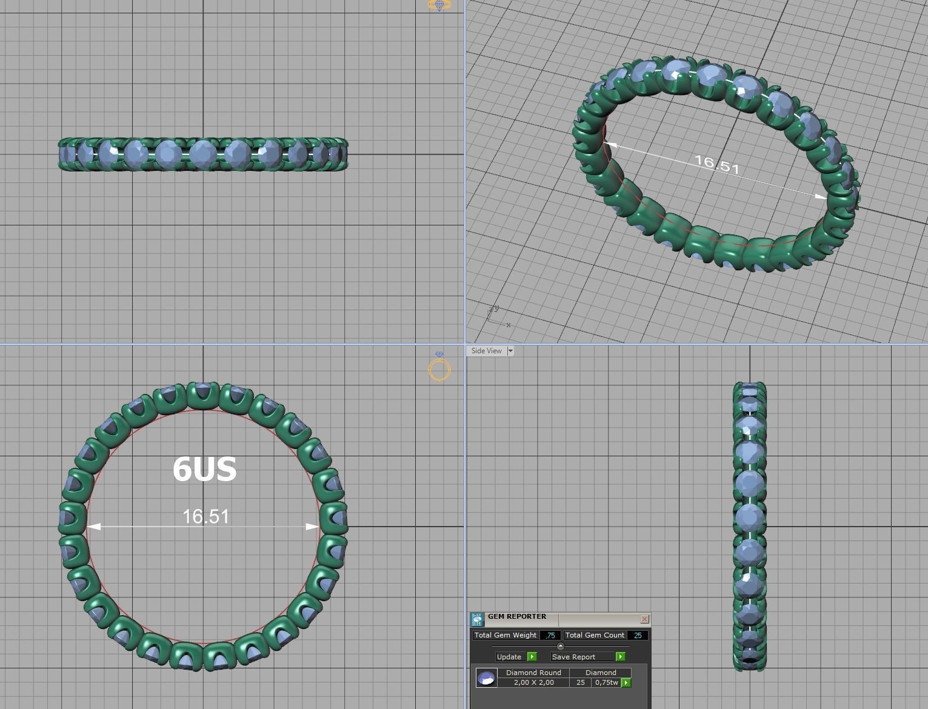Click the green arrow beside 0,75tw
The image size is (928, 709).
pyautogui.click(x=626, y=682)
